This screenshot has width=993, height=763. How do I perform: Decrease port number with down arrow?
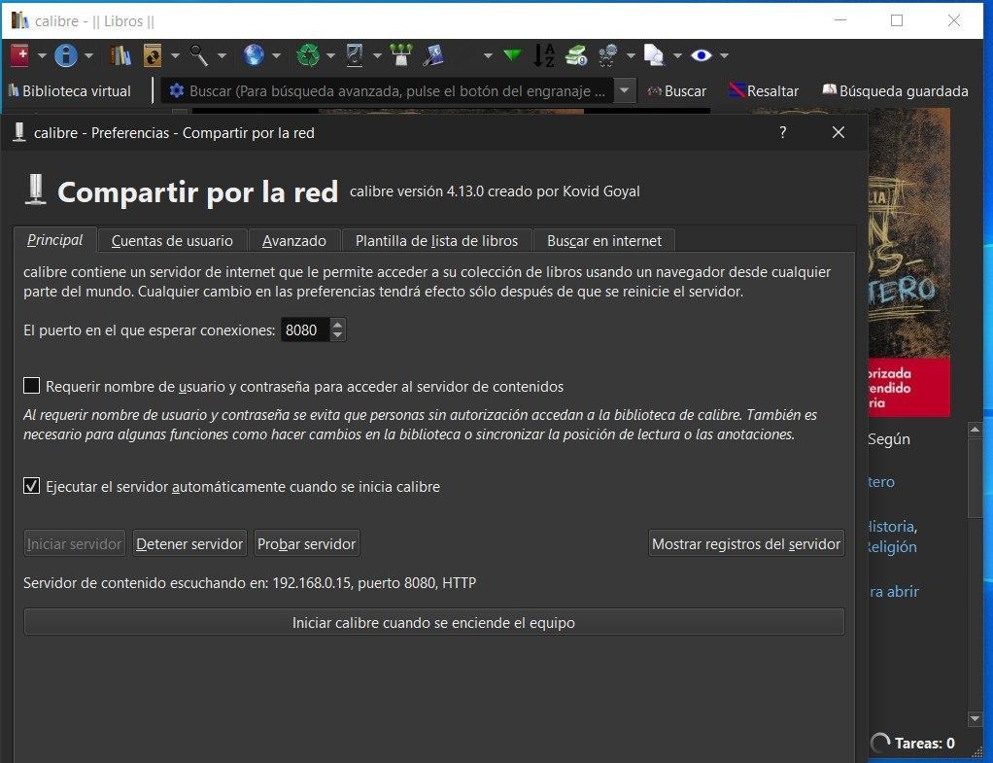click(x=337, y=335)
